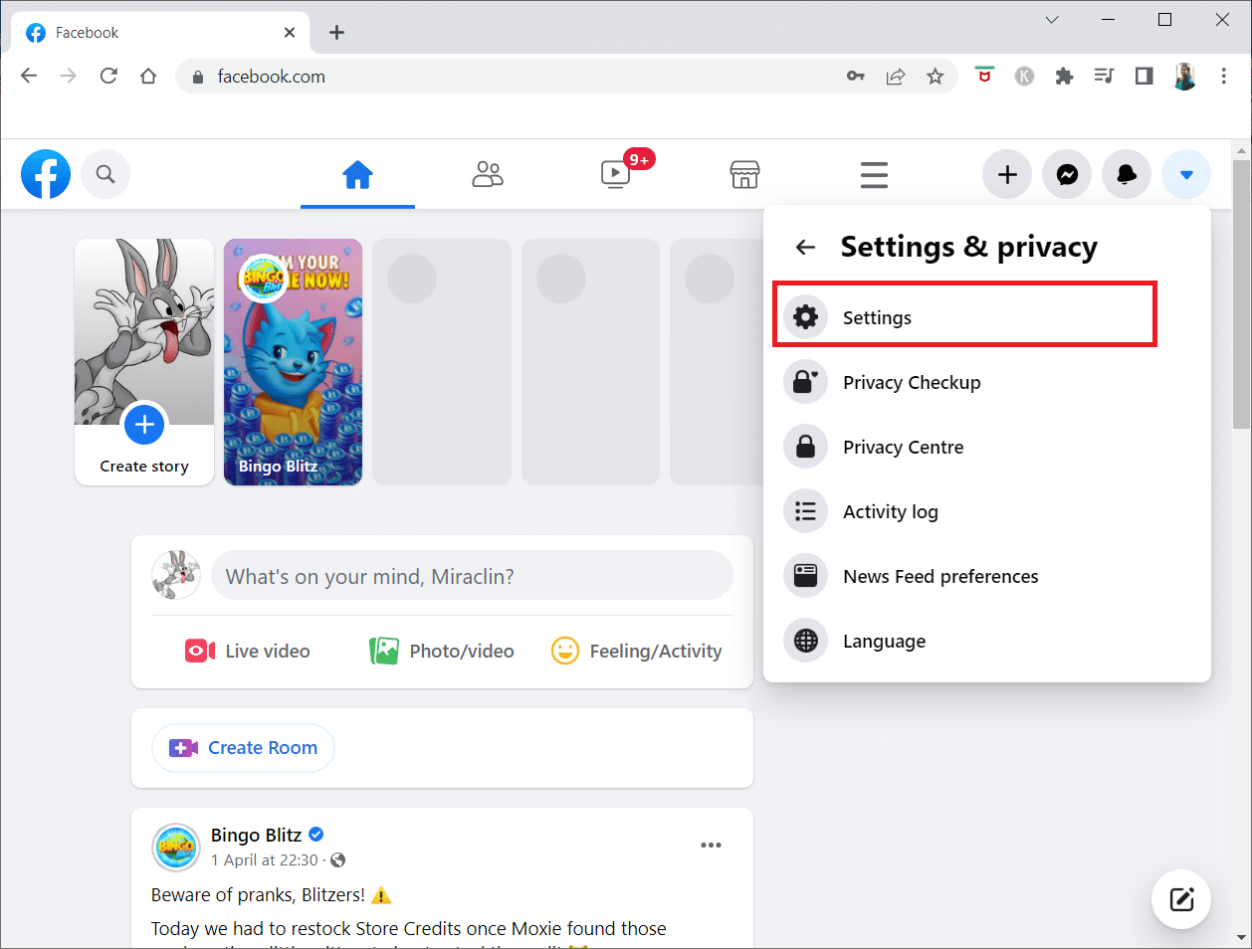This screenshot has height=949, width=1252.
Task: Open notifications bell icon
Action: pos(1127,175)
